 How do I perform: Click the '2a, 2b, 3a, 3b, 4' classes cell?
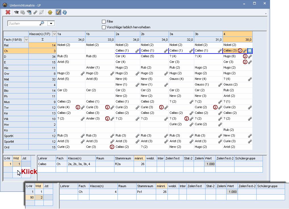[81, 164]
